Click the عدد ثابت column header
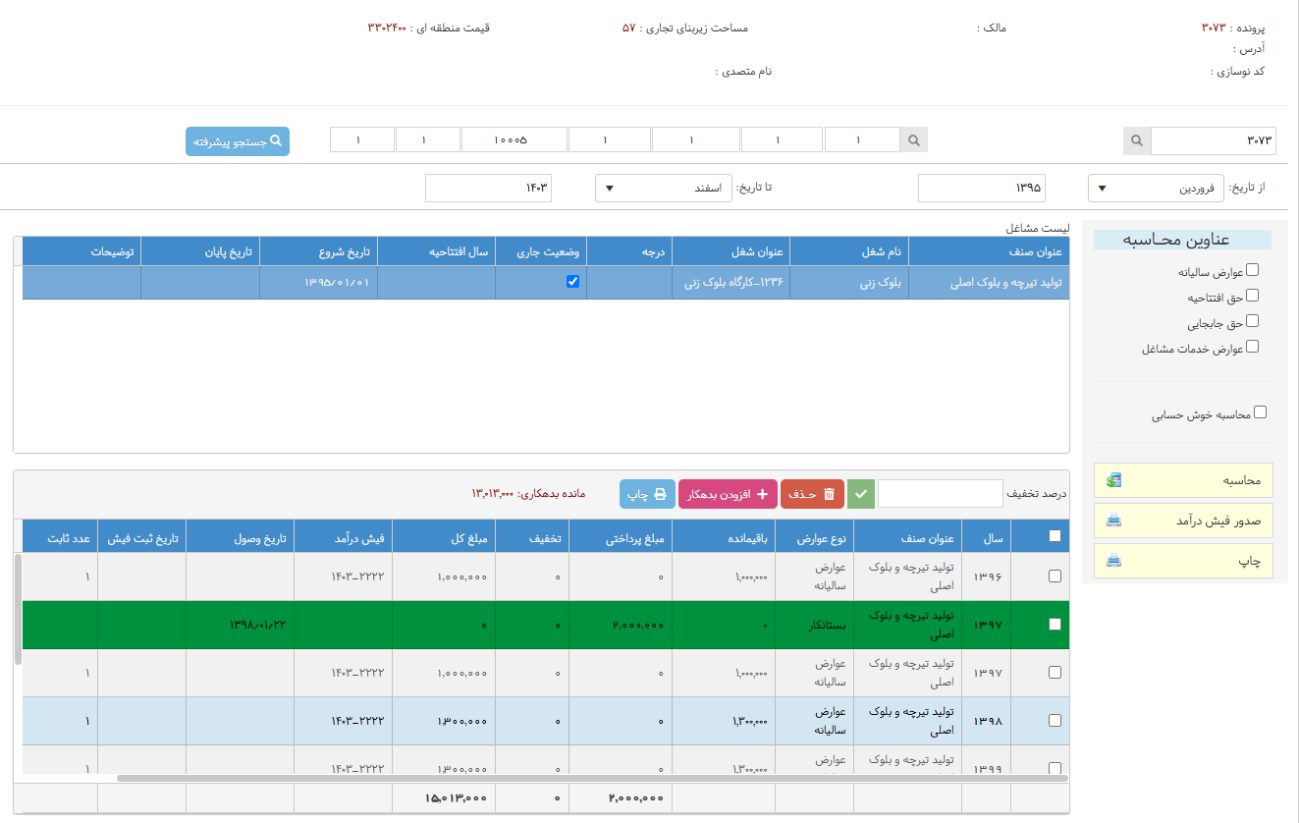The image size is (1299, 823). pos(60,536)
